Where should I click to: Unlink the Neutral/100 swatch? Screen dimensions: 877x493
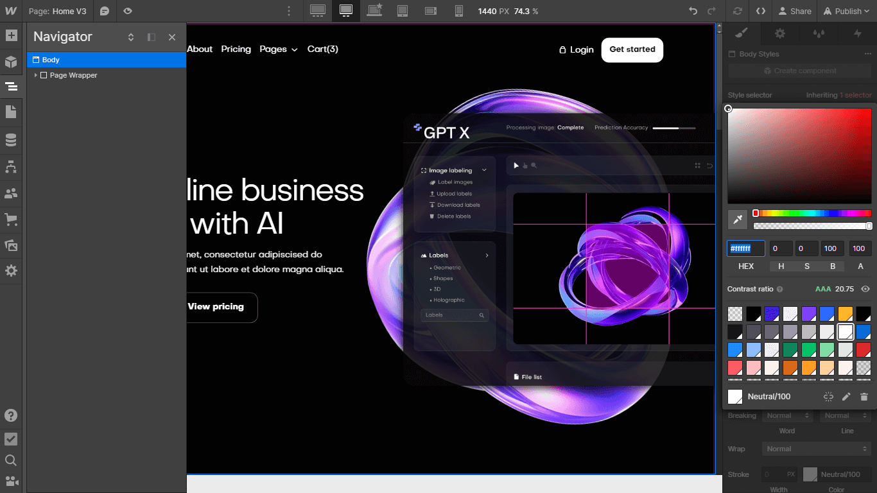[829, 397]
